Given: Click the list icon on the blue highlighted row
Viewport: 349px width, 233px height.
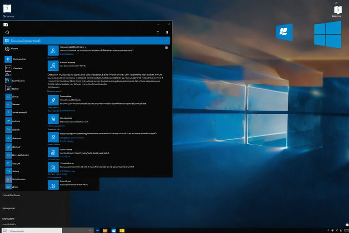Looking at the screenshot, I should click(7, 41).
